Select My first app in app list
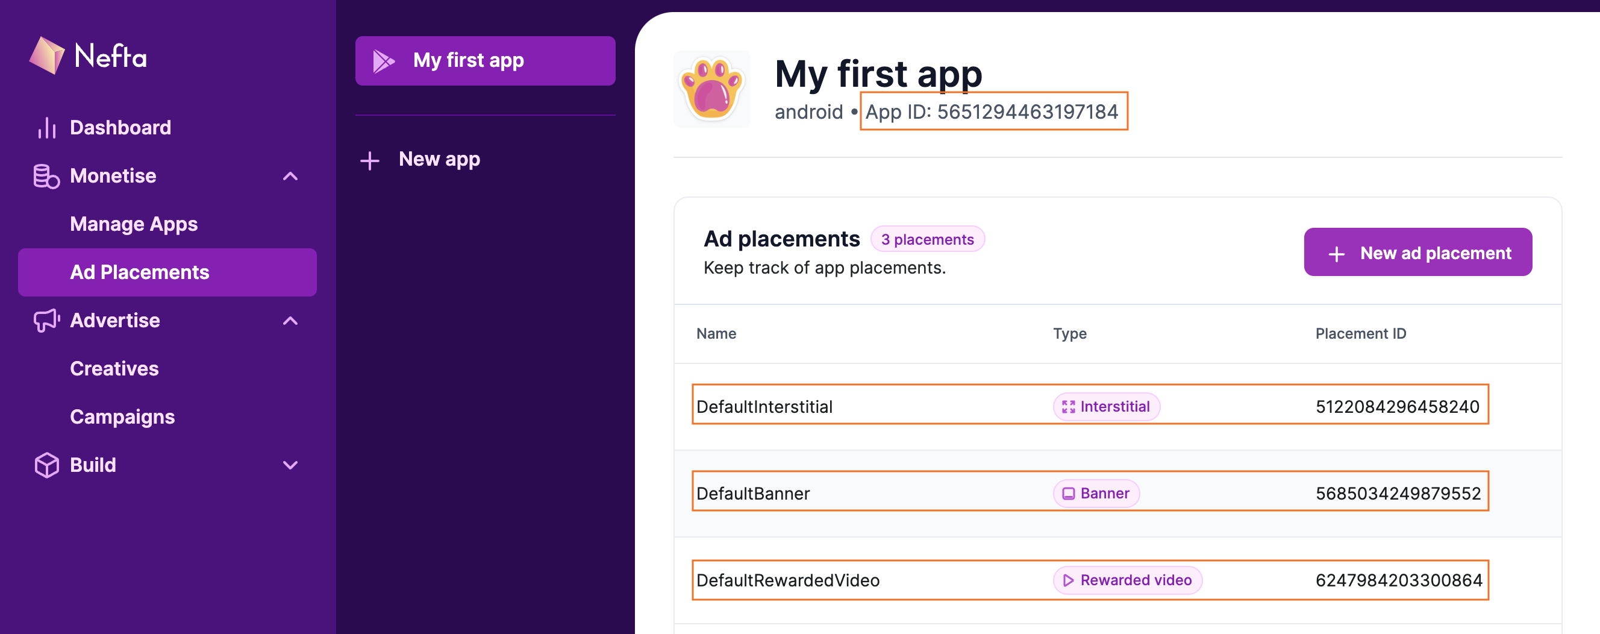The height and width of the screenshot is (634, 1600). pos(485,61)
